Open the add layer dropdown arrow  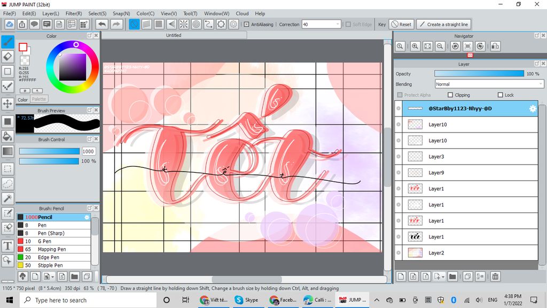443,276
